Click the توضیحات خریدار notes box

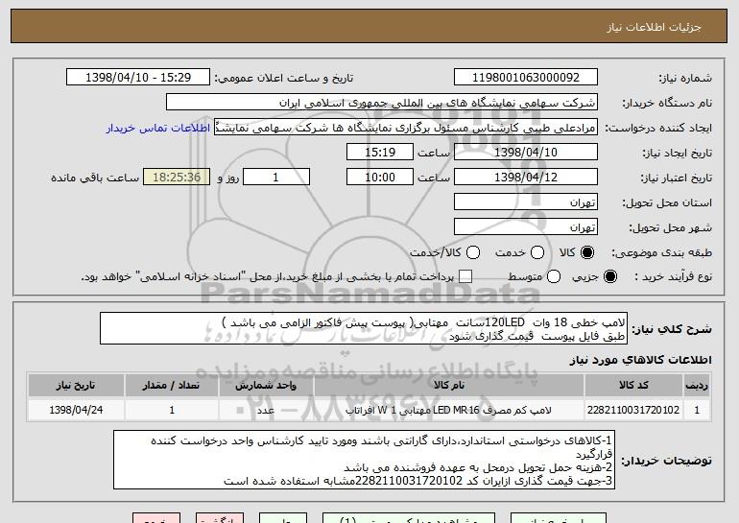coord(364,460)
